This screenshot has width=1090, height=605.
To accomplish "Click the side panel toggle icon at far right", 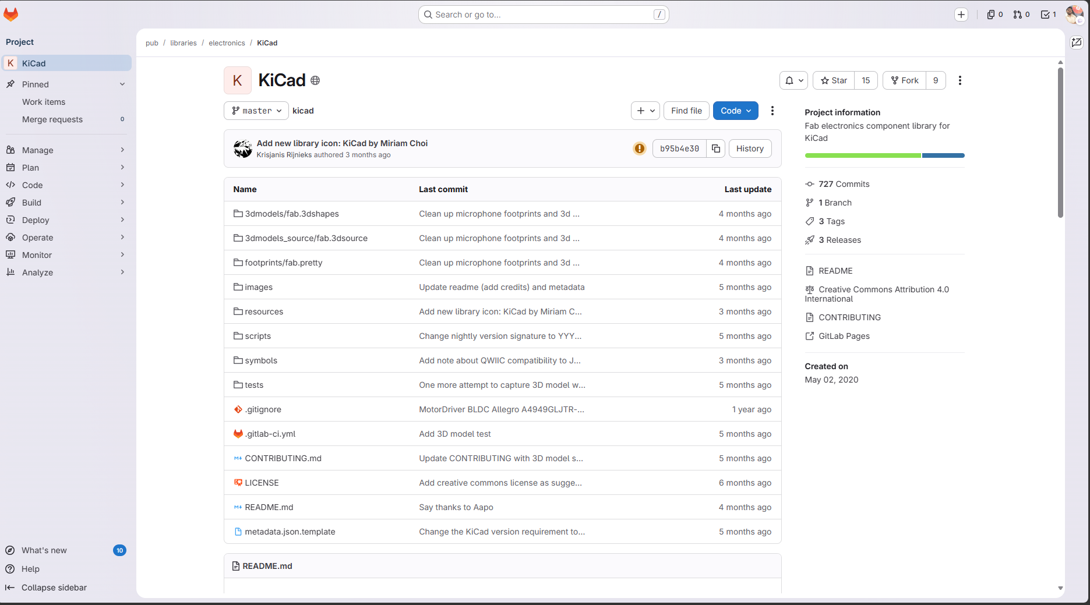I will [1077, 42].
